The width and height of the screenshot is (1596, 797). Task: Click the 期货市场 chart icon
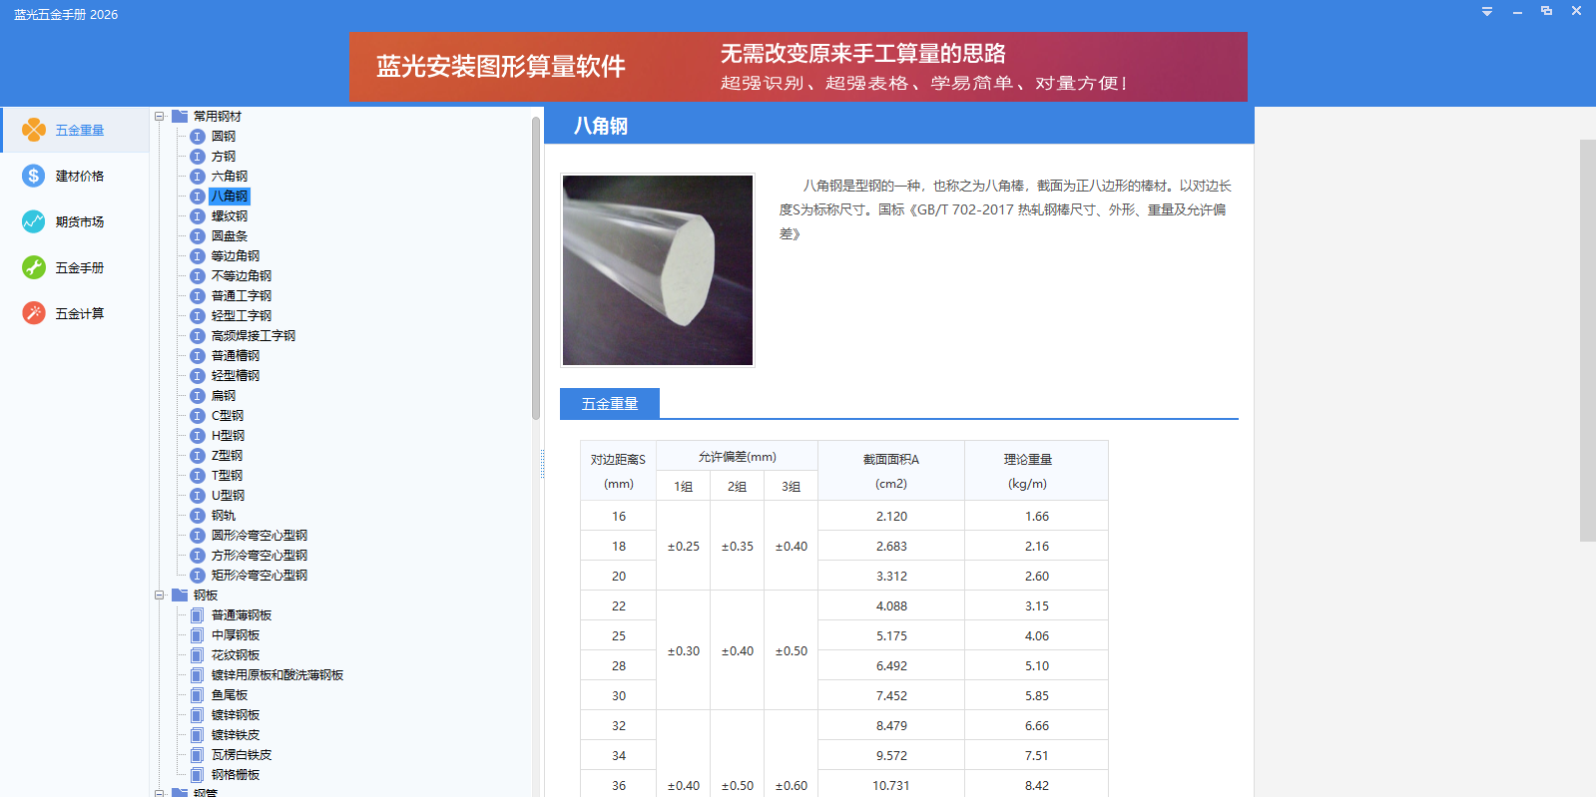click(34, 221)
